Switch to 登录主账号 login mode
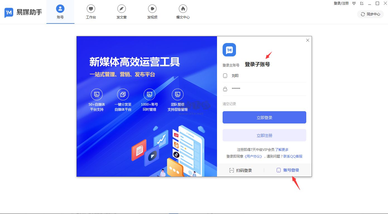Screen dimensions: 388x214 coord(231,65)
